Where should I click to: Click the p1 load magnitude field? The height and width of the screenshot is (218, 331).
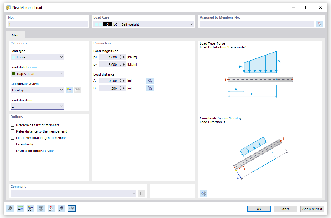109,57
